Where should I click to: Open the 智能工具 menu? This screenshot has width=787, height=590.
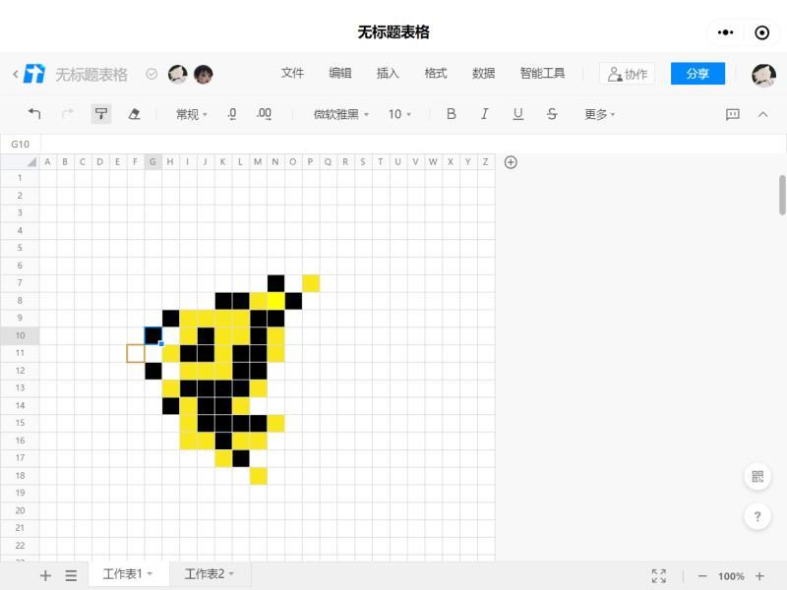542,73
